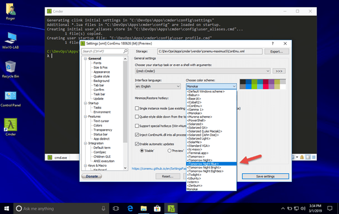Open the Roger user folder on desktop
339x214 pixels.
[x=10, y=12]
